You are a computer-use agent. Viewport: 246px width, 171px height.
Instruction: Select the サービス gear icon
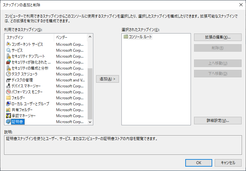[x=8, y=50]
